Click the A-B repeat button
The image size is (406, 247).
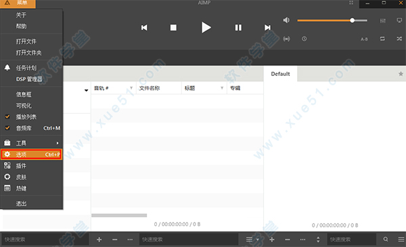(364, 39)
